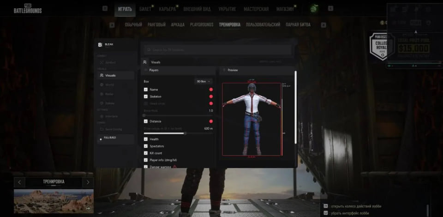Click the E key icon after МАГАЗИН
The height and width of the screenshot is (217, 443).
330,8
